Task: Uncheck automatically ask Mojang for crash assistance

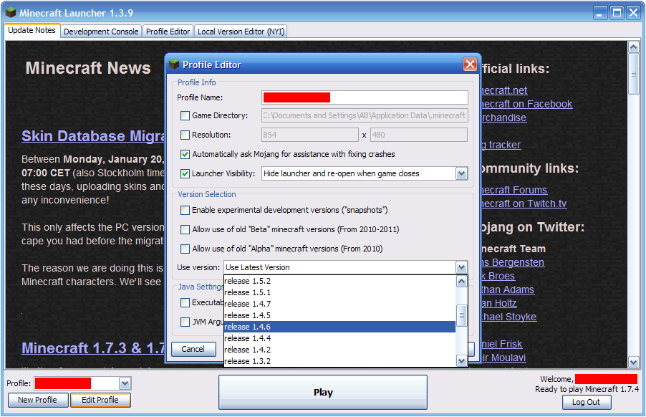Action: coord(185,155)
